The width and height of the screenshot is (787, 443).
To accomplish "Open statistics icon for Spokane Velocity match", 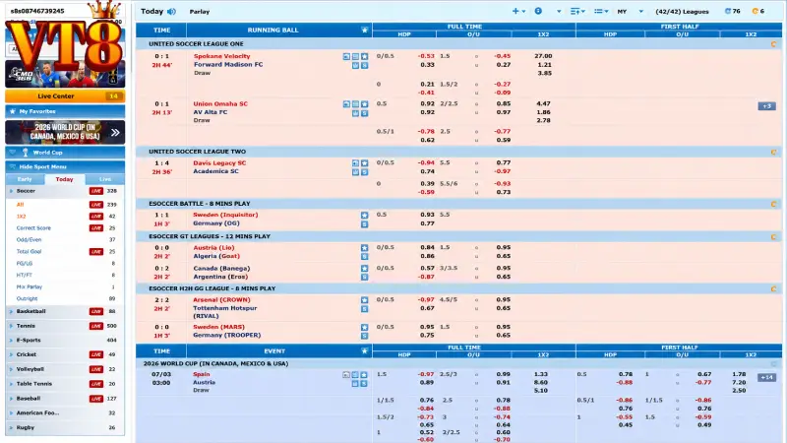I will (355, 57).
